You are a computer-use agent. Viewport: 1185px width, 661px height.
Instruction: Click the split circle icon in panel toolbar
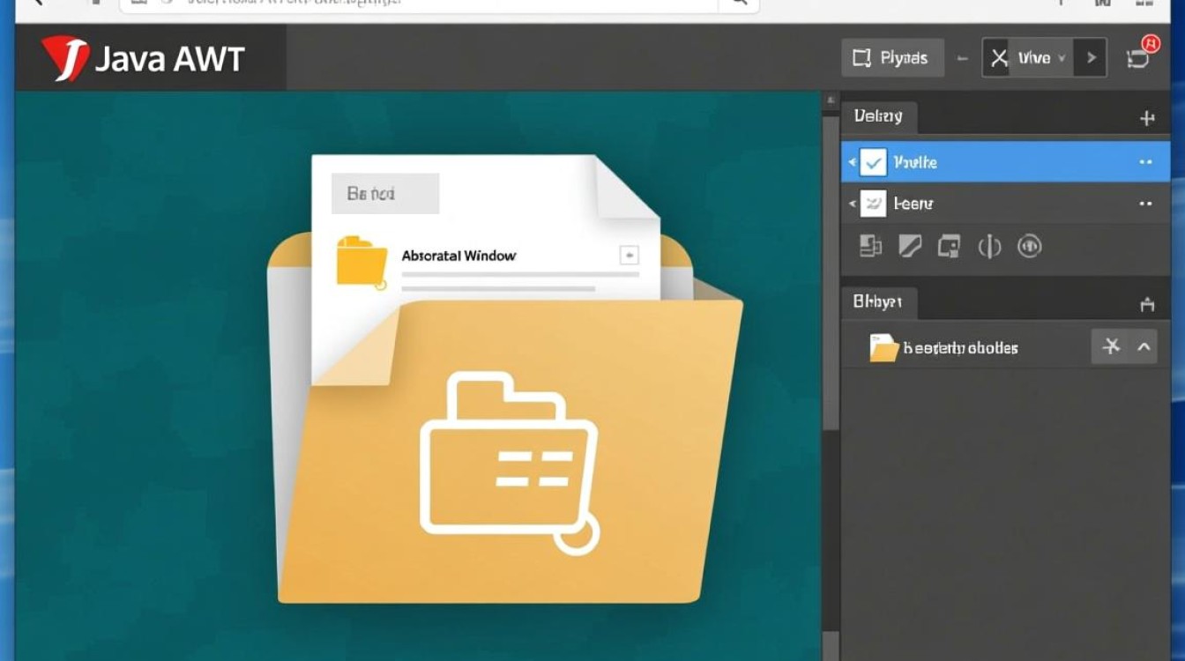click(989, 247)
